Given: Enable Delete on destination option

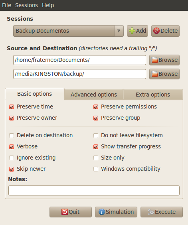Looking at the screenshot, I should coord(12,136).
